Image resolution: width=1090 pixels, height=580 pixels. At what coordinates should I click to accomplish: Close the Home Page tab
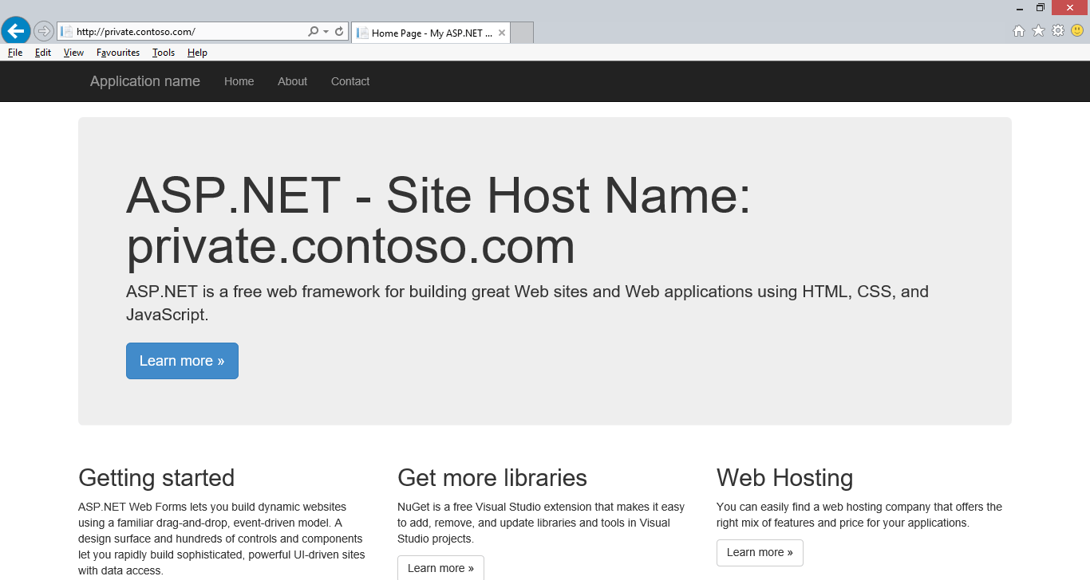[502, 33]
